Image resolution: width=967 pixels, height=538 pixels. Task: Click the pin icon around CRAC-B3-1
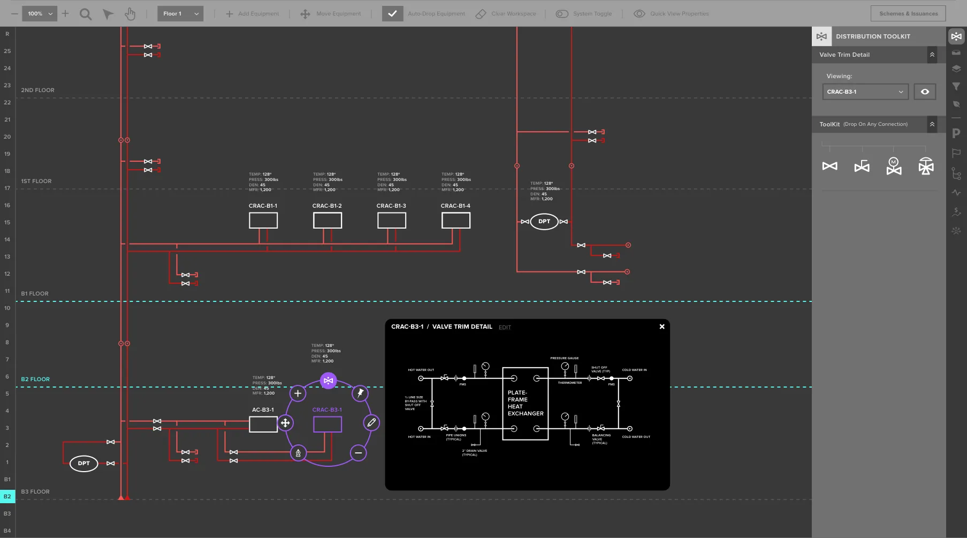pos(360,393)
